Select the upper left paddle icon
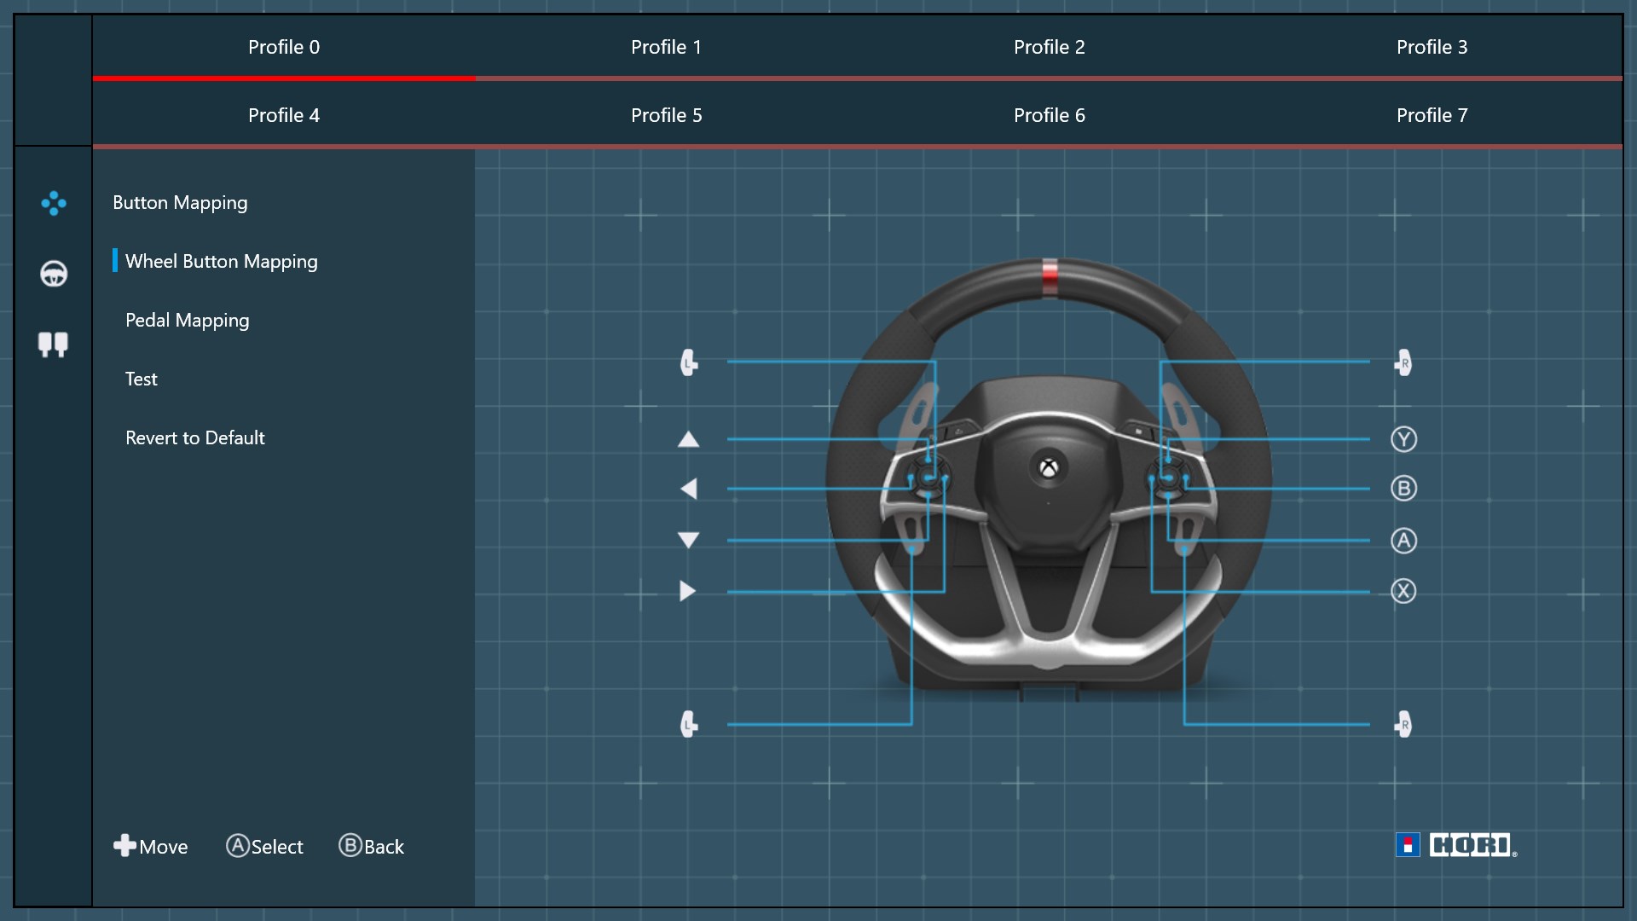This screenshot has width=1637, height=921. pyautogui.click(x=689, y=363)
